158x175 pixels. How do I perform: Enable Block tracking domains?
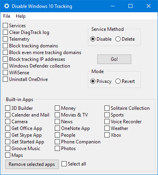click(5, 46)
